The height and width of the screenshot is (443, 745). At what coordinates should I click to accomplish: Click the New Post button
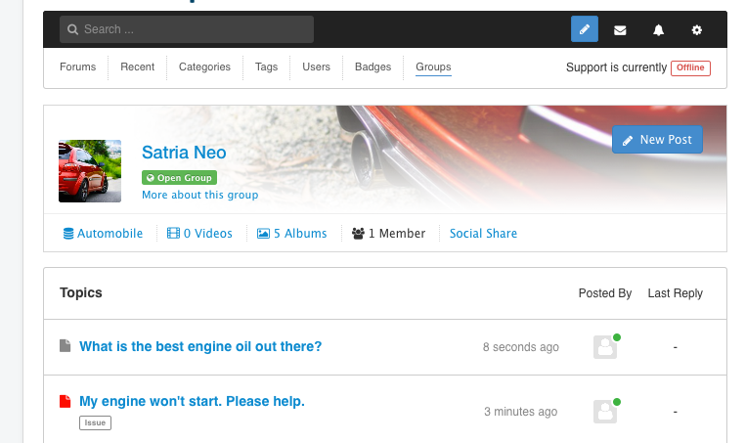tap(657, 140)
